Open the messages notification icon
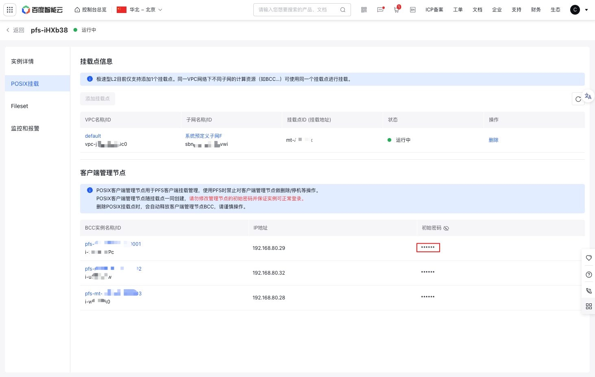This screenshot has width=595, height=377. click(380, 10)
